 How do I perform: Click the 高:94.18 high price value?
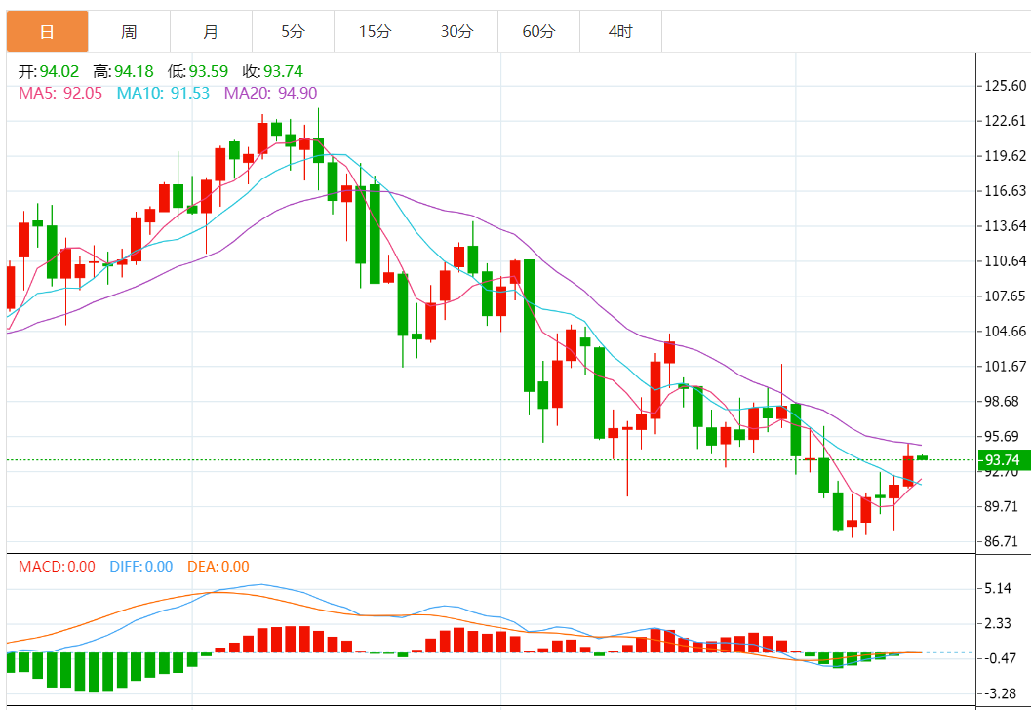(124, 71)
